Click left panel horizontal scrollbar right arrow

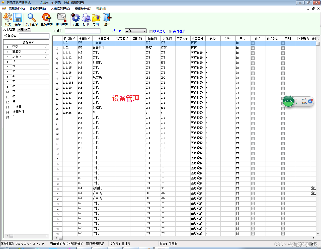tap(47, 236)
